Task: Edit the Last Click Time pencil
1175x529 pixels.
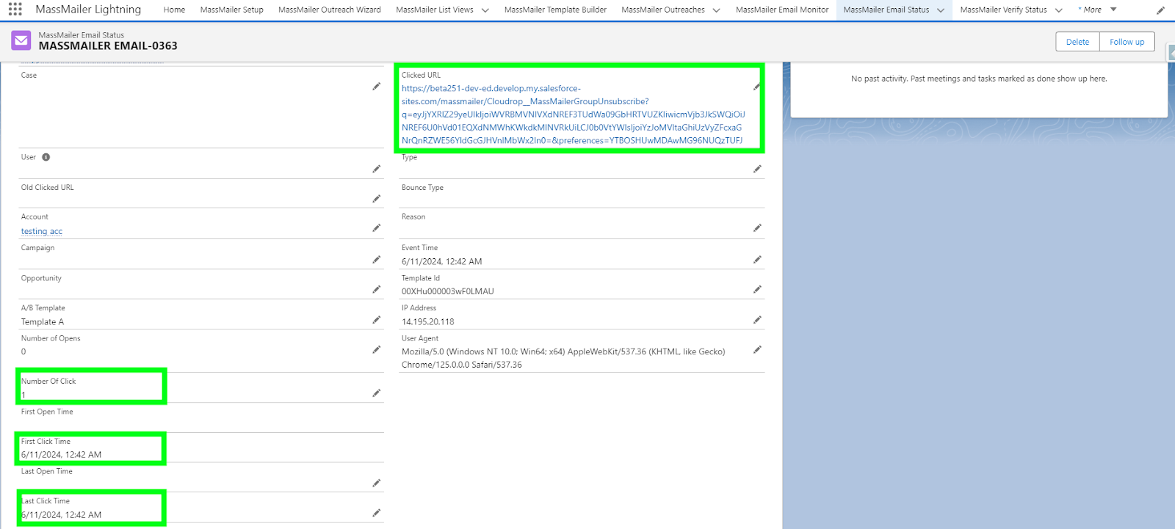Action: click(x=377, y=513)
